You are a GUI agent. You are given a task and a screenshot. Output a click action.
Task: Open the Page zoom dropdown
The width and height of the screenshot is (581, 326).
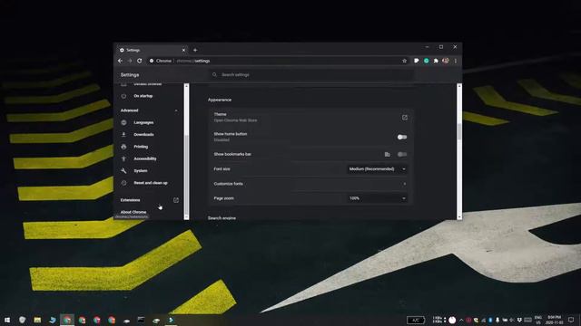pyautogui.click(x=378, y=198)
